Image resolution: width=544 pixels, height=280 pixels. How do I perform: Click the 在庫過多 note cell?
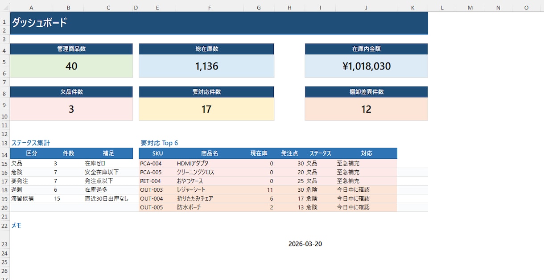(x=108, y=190)
